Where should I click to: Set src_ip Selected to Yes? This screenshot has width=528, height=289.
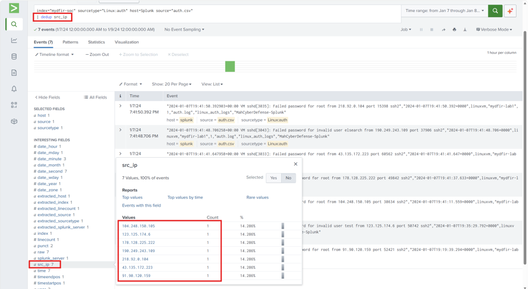273,178
